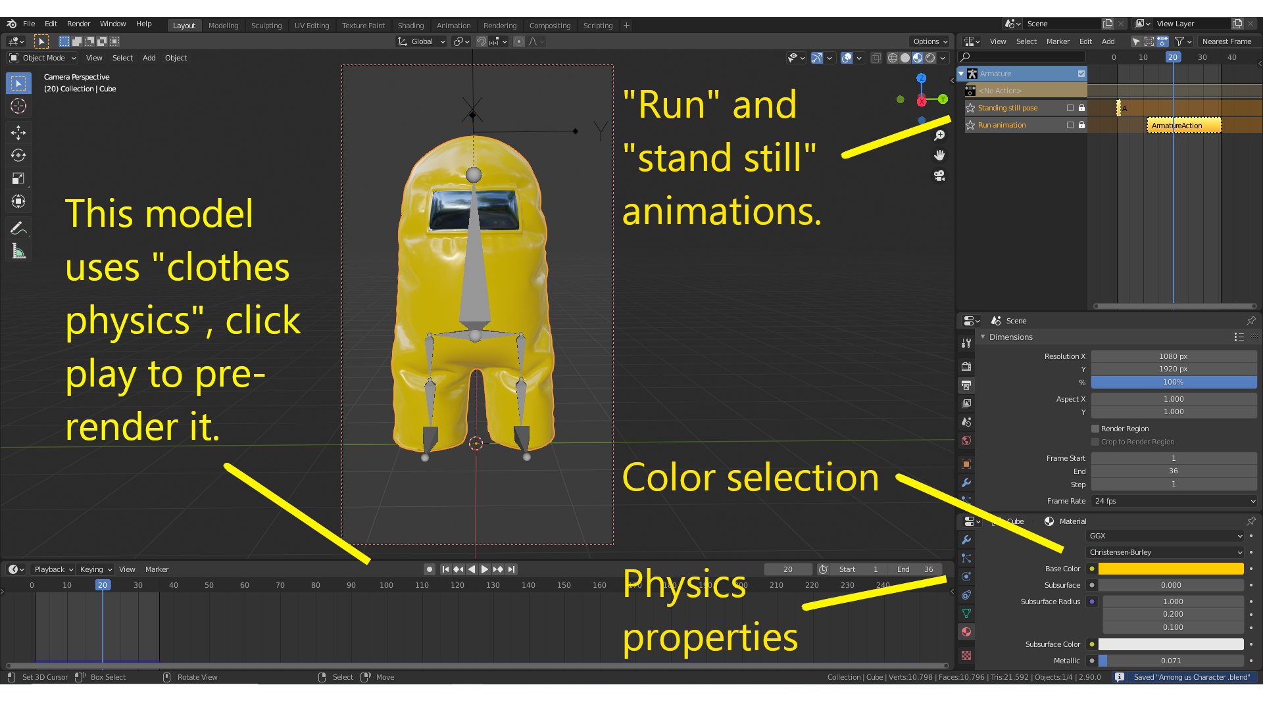Open the GGX distribution dropdown
The image size is (1263, 710).
(x=1165, y=536)
